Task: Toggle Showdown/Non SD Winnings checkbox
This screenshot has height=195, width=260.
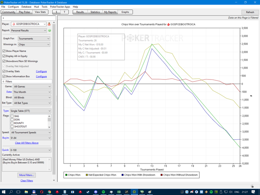Action: [x=4, y=61]
